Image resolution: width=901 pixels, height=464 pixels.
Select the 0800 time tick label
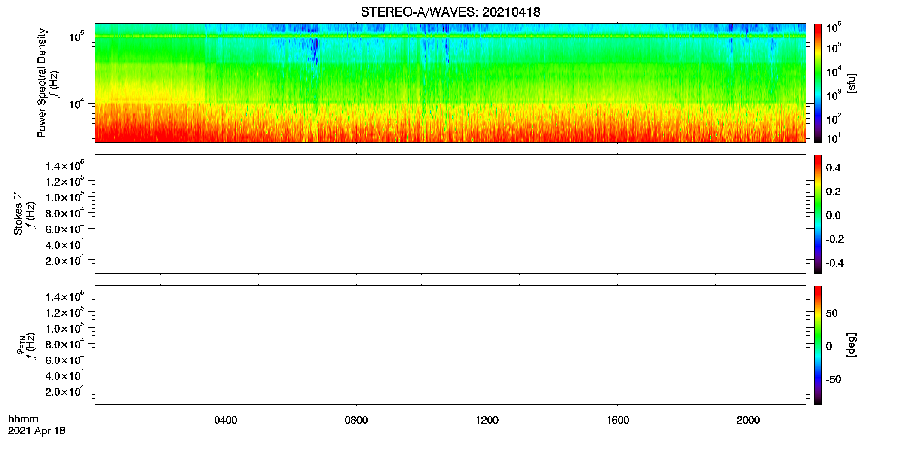click(356, 420)
